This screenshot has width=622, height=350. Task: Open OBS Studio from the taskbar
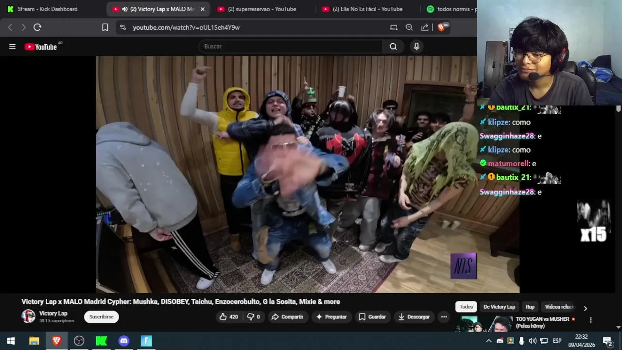point(79,341)
